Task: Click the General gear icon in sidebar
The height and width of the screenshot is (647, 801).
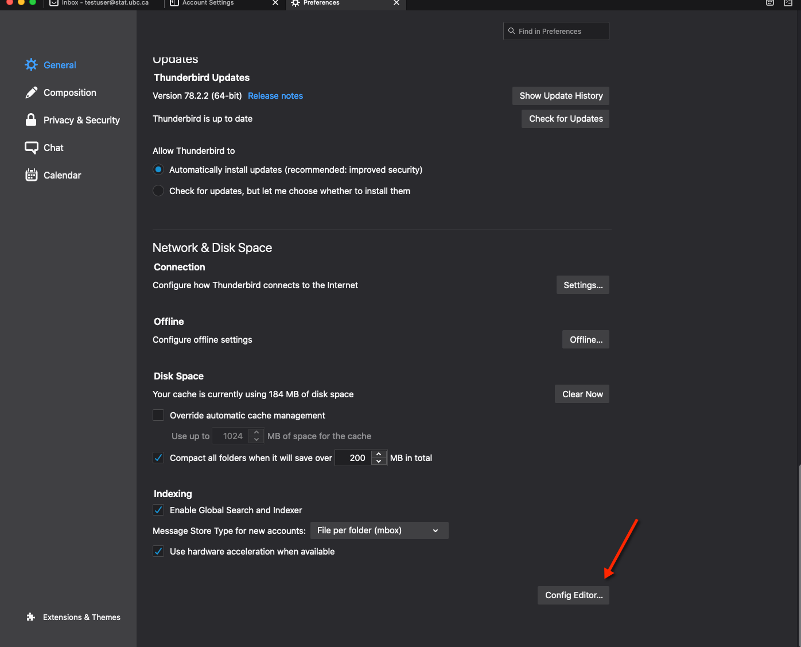Action: [31, 65]
